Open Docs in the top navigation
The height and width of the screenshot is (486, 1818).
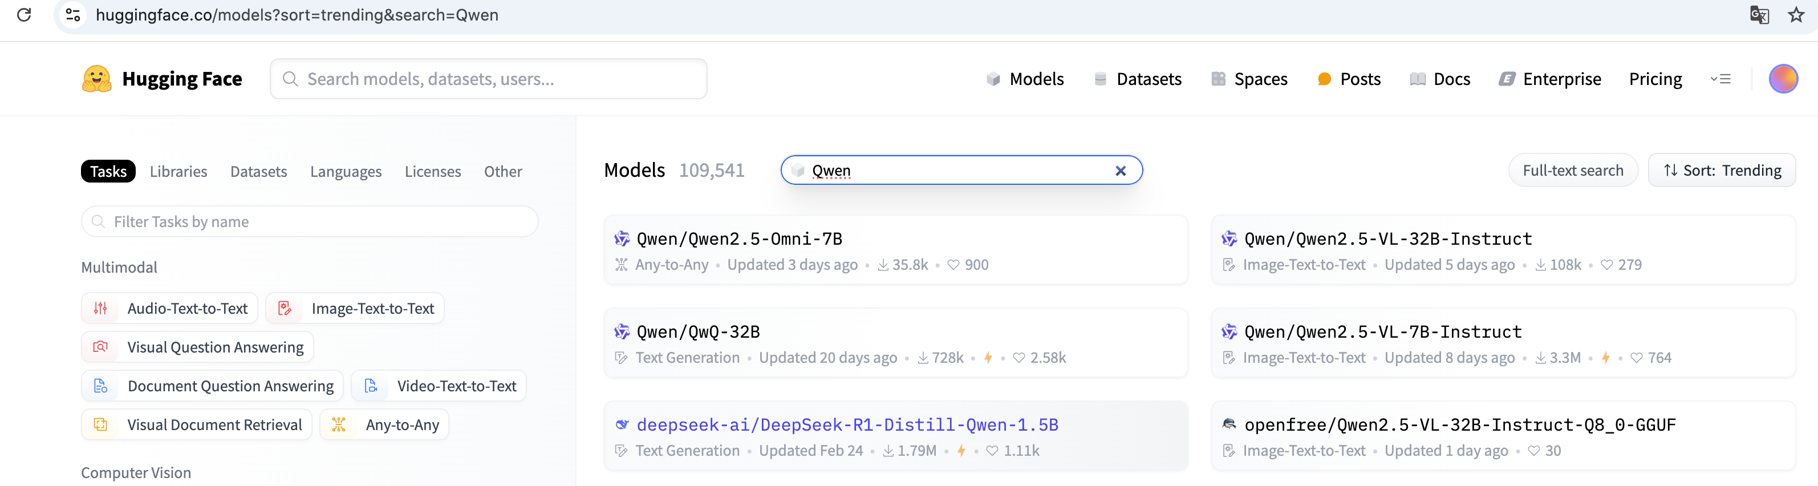[1440, 79]
